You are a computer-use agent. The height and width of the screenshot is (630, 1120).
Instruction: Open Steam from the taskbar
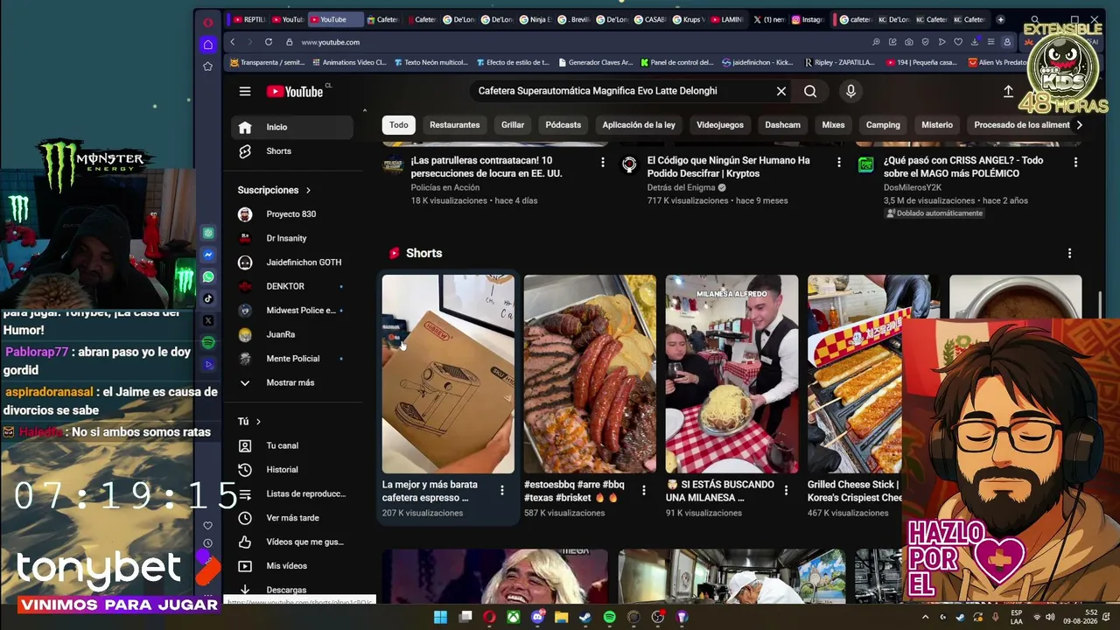[585, 617]
